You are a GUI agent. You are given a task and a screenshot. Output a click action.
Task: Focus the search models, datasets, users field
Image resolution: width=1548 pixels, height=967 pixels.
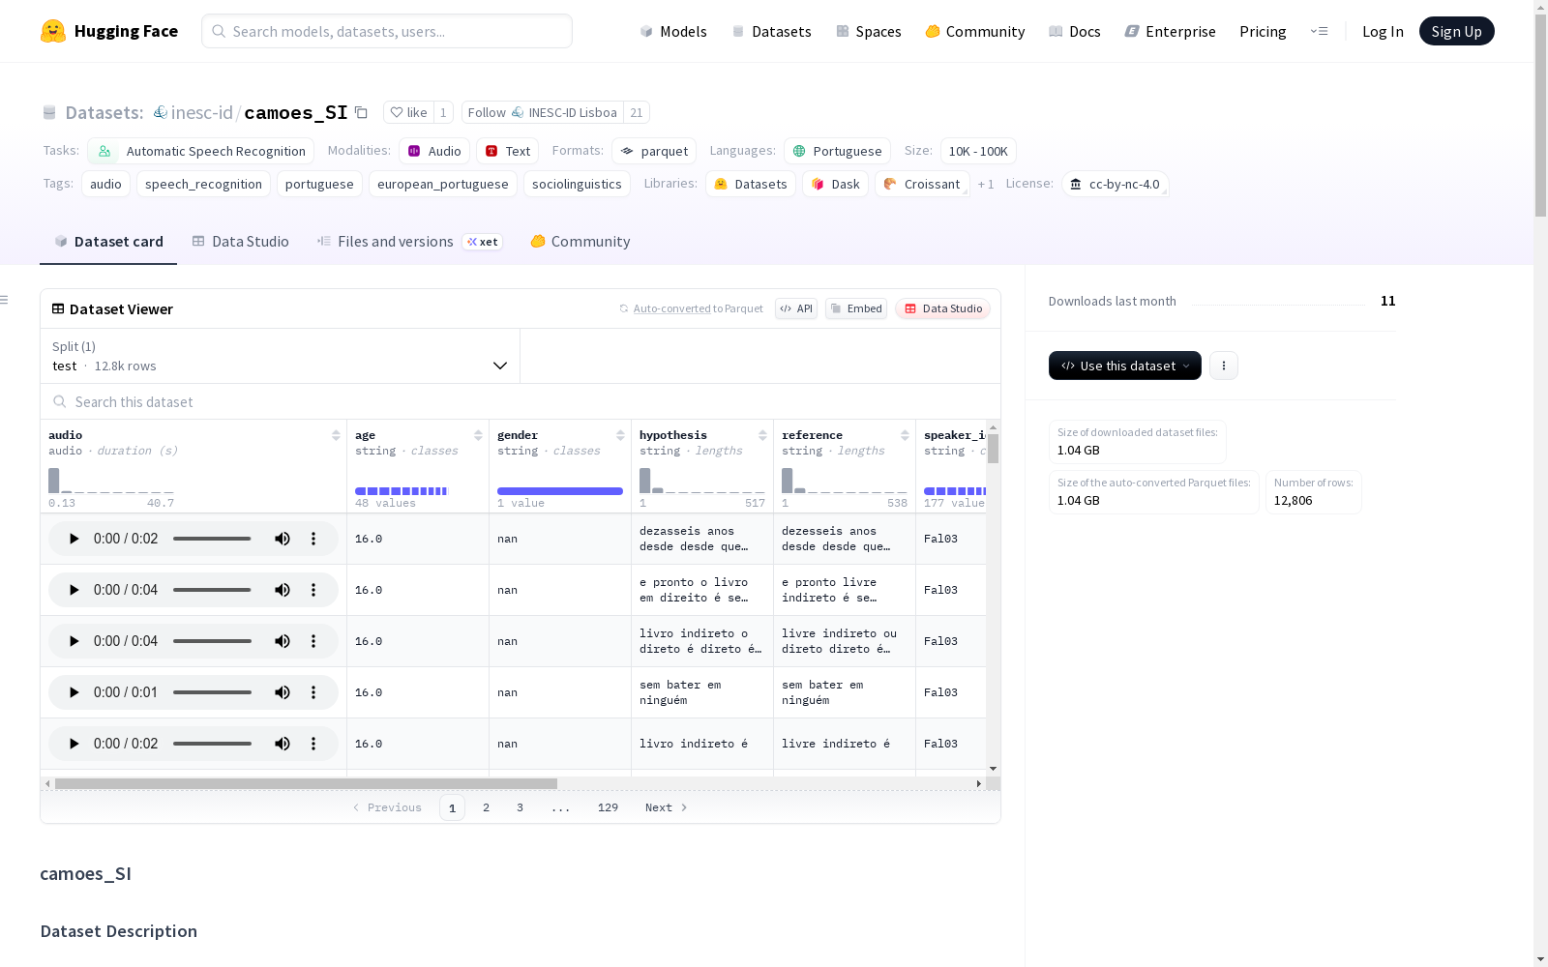[387, 31]
